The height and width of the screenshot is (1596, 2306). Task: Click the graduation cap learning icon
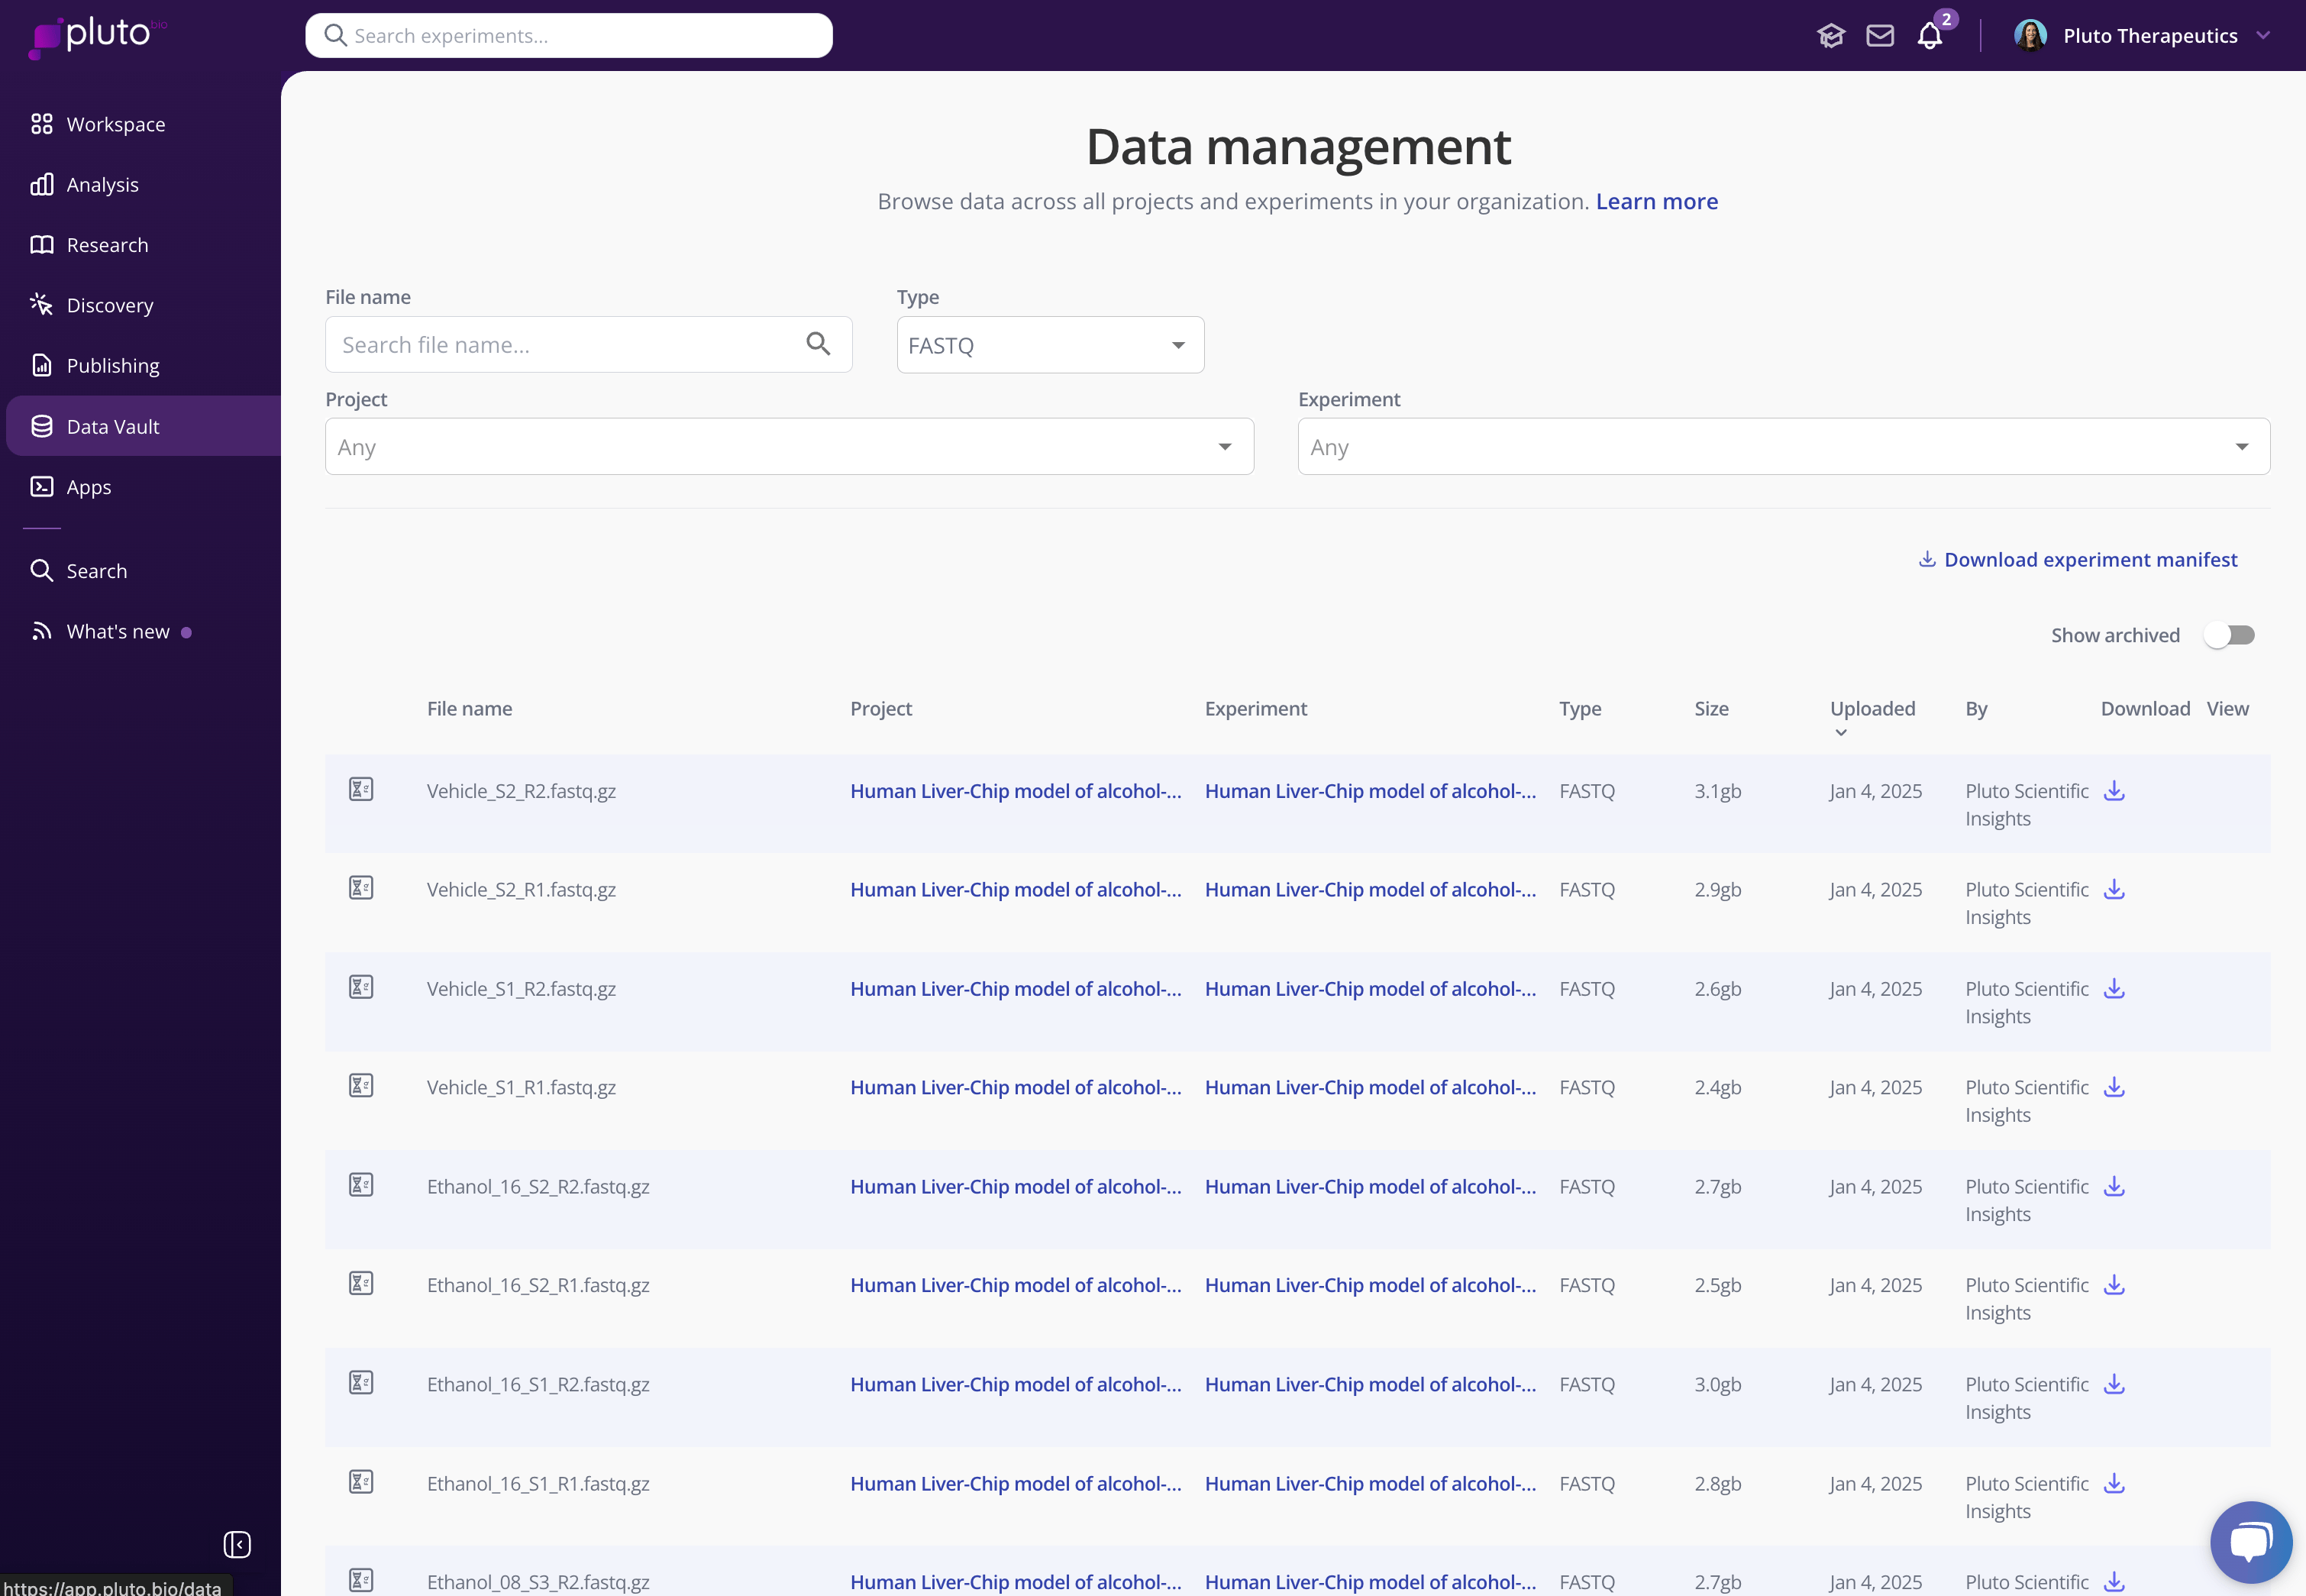point(1830,36)
